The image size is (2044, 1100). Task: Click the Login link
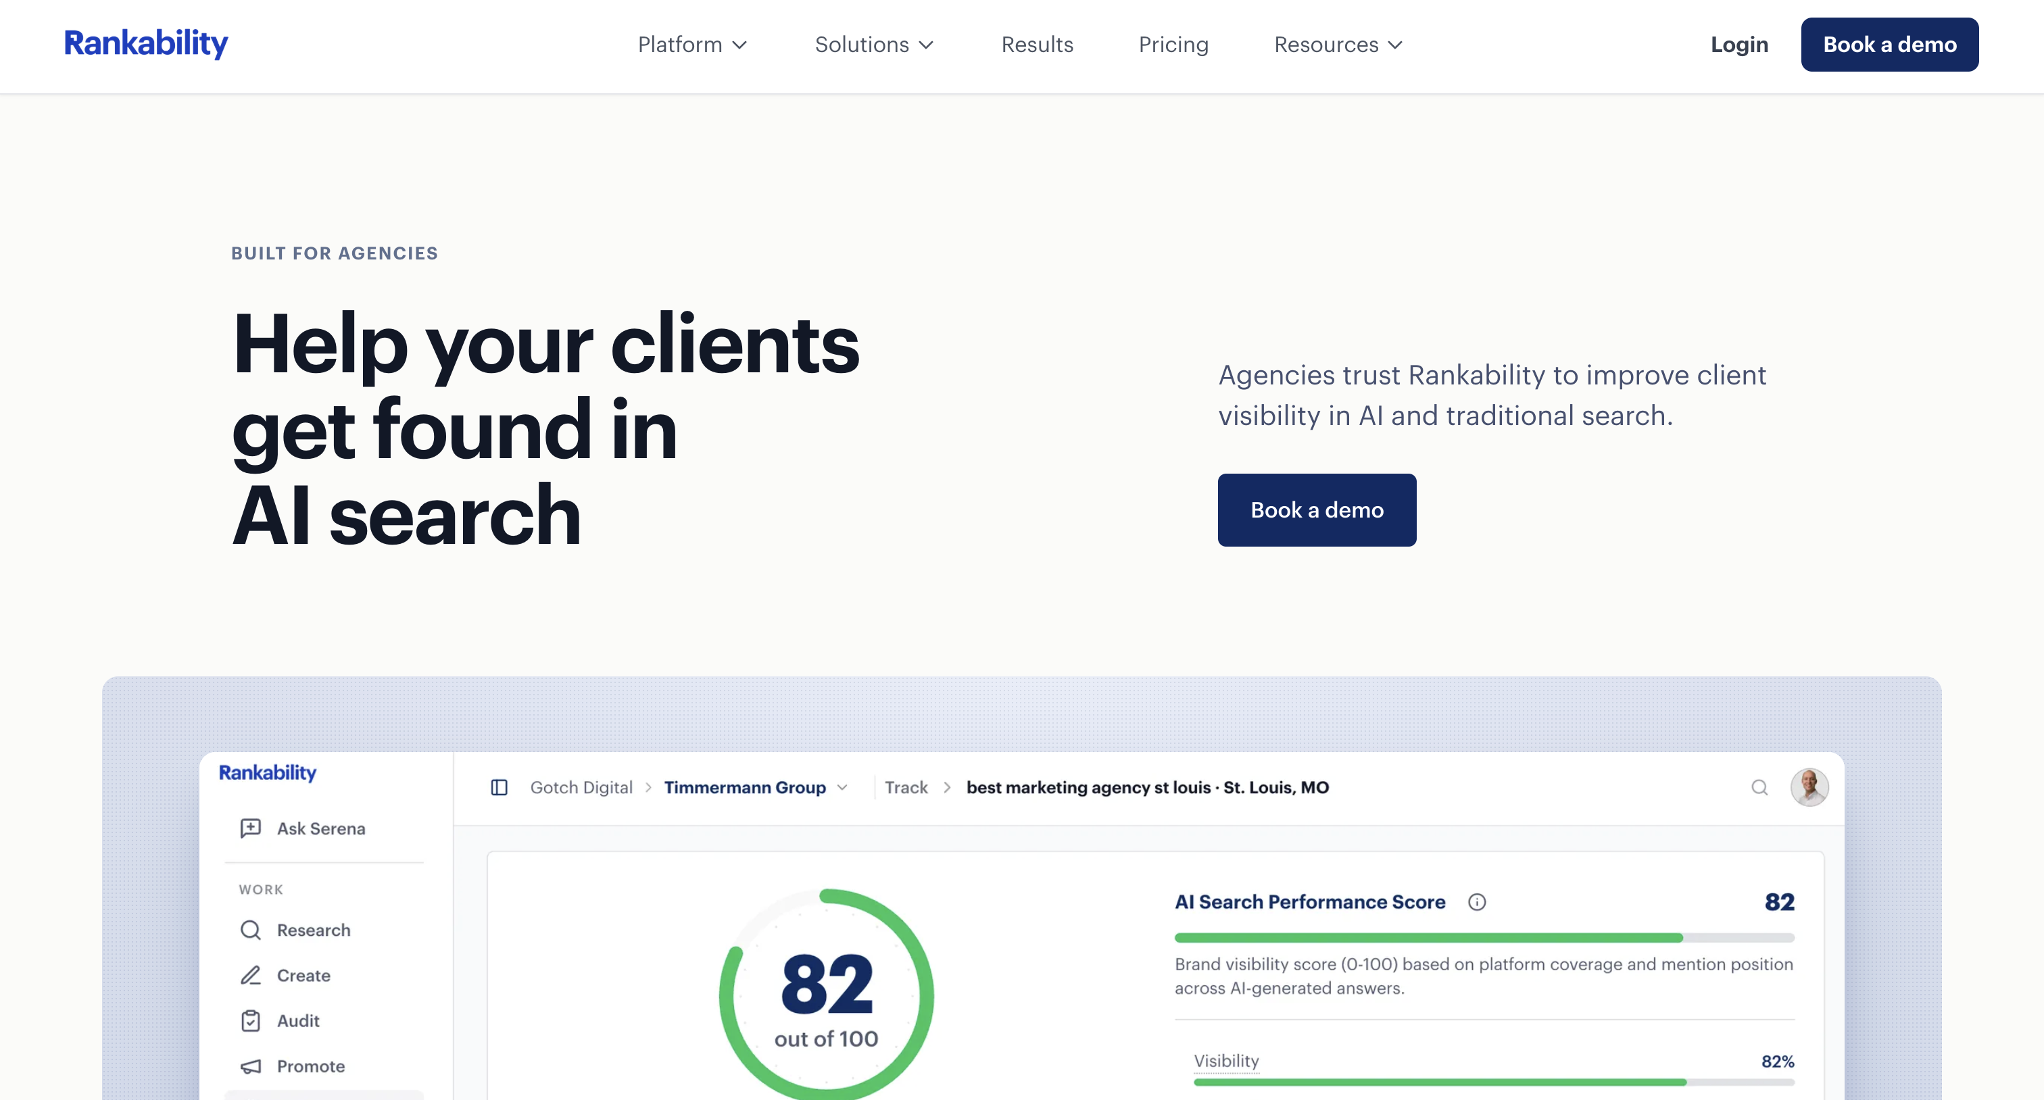click(x=1739, y=45)
